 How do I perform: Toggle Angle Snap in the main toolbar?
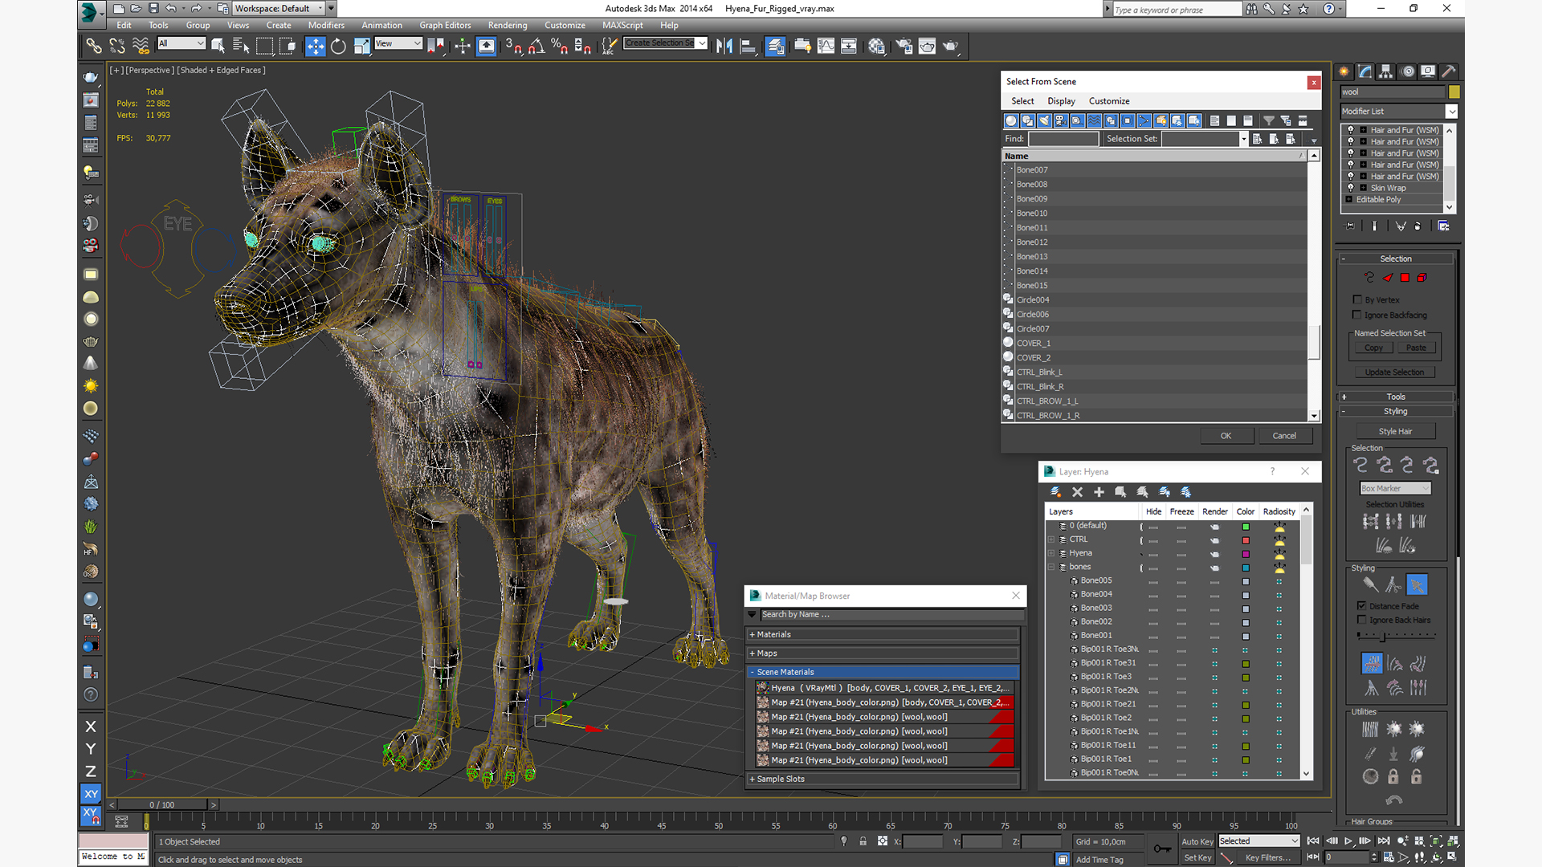tap(536, 46)
